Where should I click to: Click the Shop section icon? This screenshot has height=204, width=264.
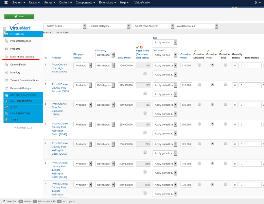(6, 107)
